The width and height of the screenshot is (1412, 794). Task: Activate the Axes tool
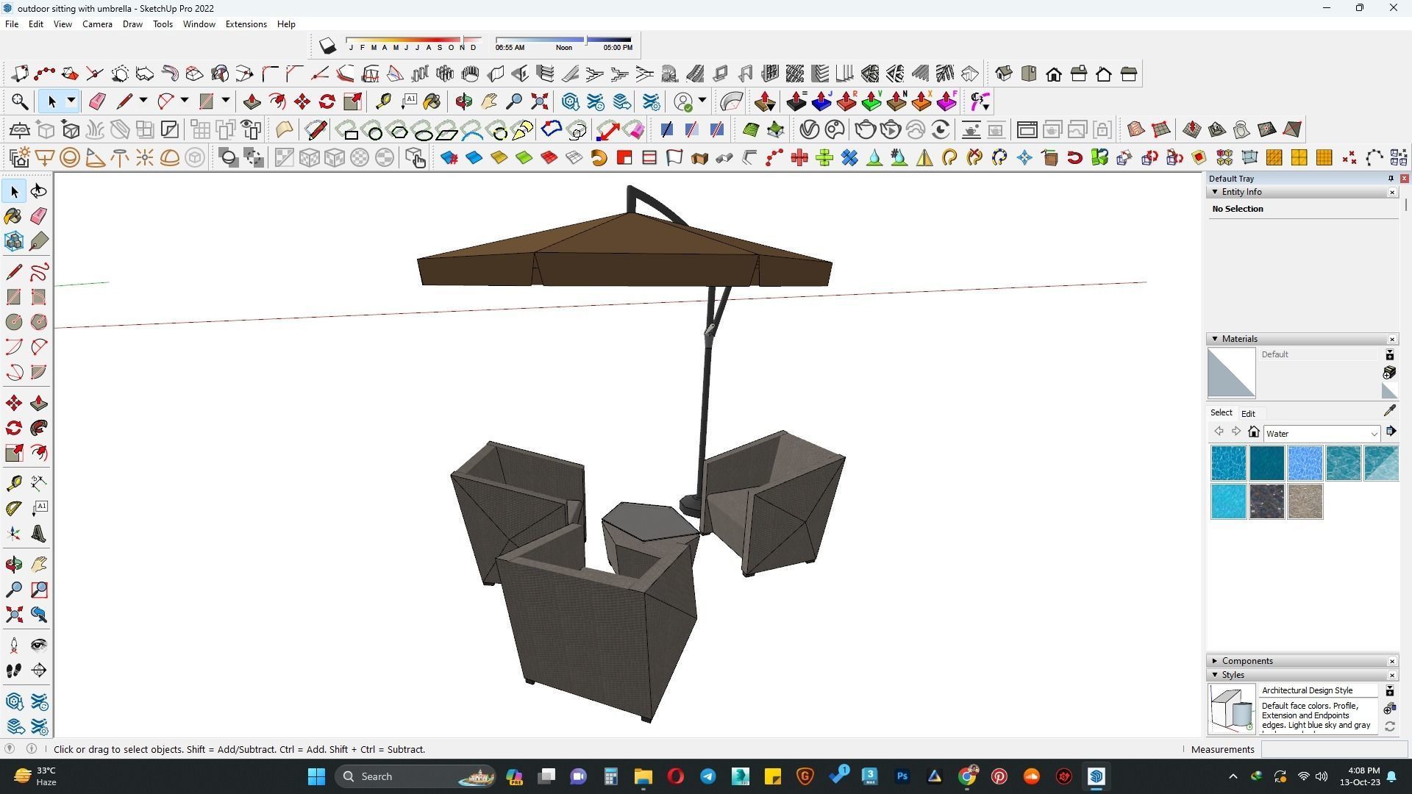click(14, 534)
